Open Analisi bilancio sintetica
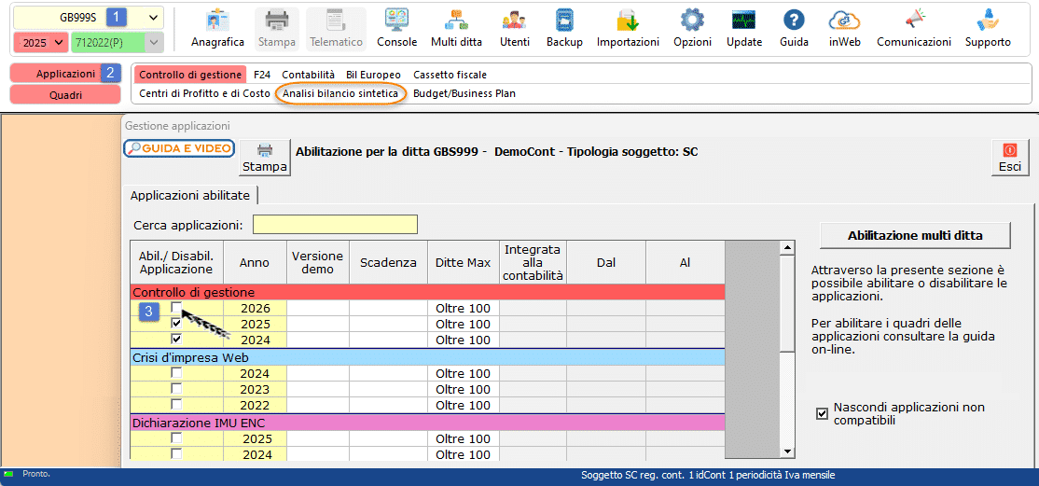 pyautogui.click(x=340, y=93)
